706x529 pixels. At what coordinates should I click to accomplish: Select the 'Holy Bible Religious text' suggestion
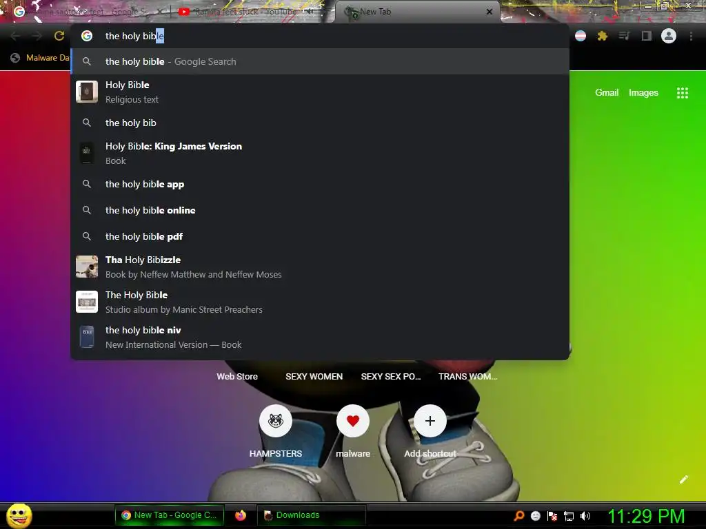pos(320,92)
